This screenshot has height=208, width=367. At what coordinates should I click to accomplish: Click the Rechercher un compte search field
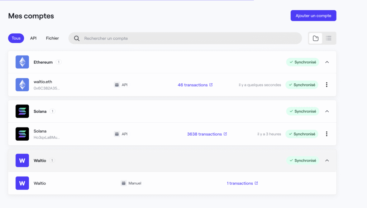[143, 38]
